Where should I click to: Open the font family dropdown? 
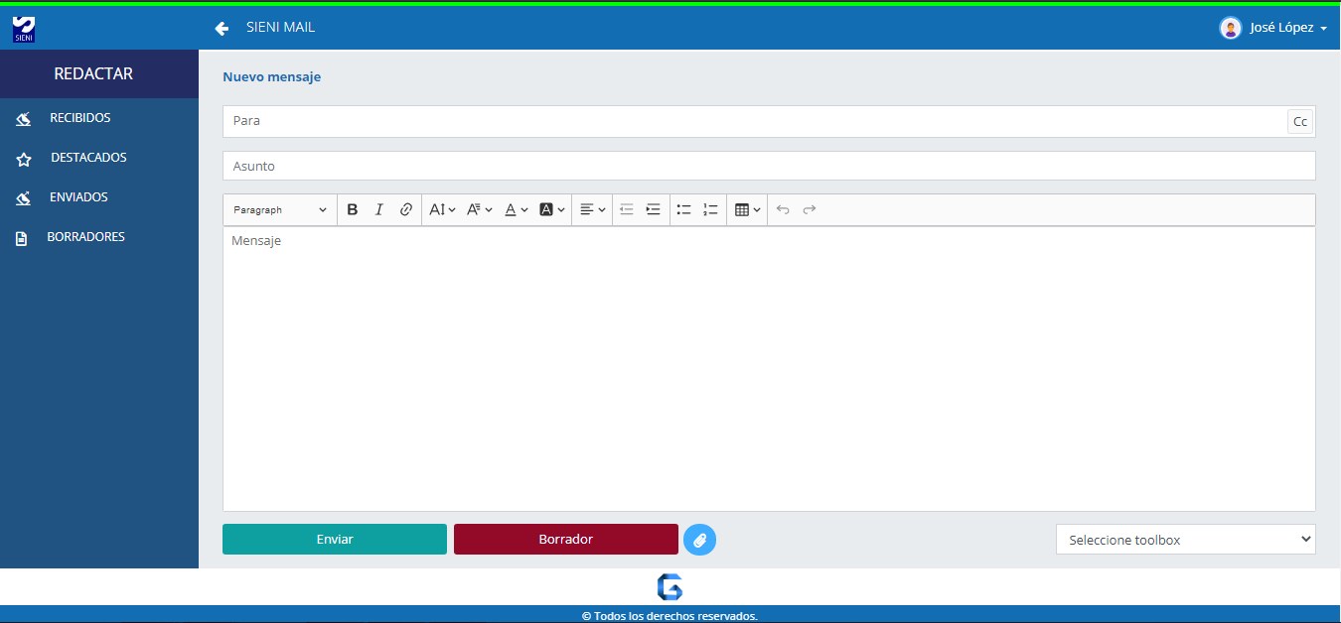pos(480,209)
